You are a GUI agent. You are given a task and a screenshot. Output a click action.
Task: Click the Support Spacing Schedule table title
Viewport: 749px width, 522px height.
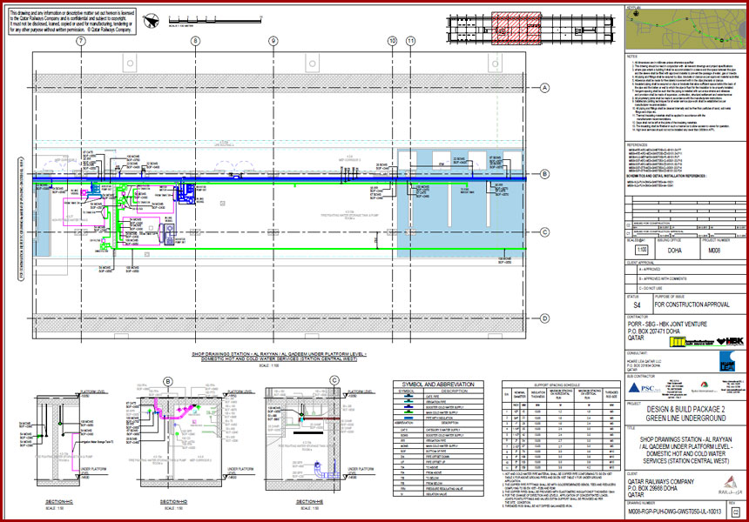(557, 383)
